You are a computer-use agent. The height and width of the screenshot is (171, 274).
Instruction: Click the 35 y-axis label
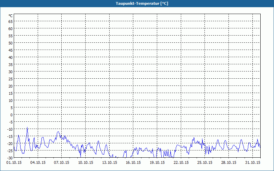click(11, 65)
